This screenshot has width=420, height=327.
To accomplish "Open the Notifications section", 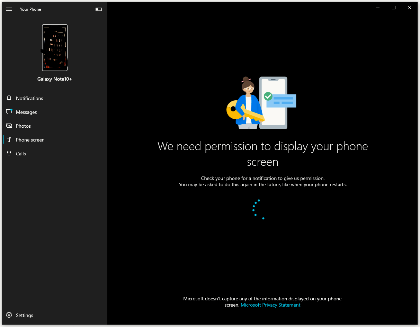I will (x=55, y=98).
